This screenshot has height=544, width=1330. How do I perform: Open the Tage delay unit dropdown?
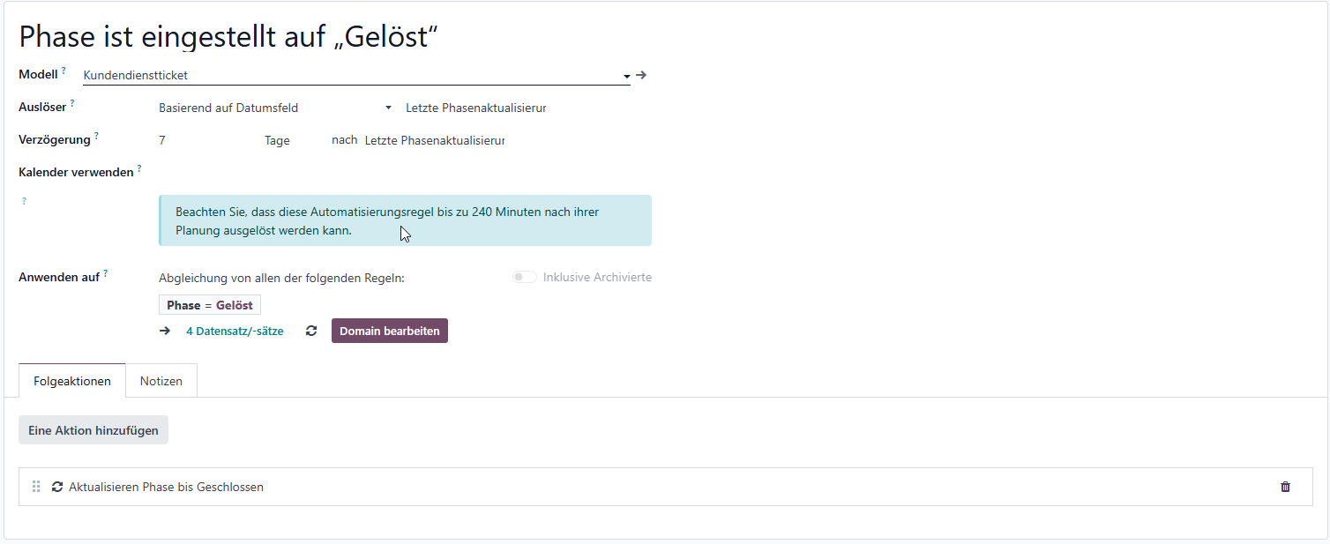pyautogui.click(x=294, y=140)
